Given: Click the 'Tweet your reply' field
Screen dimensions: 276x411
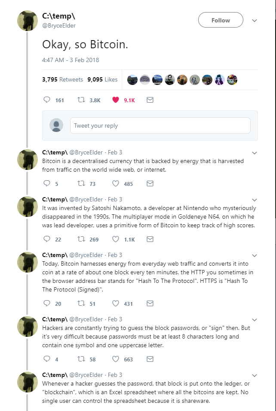Looking at the screenshot, I should coord(160,125).
